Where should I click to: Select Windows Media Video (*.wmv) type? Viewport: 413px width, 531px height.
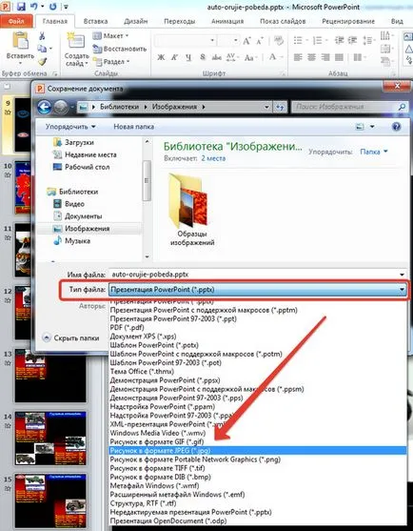pos(258,433)
